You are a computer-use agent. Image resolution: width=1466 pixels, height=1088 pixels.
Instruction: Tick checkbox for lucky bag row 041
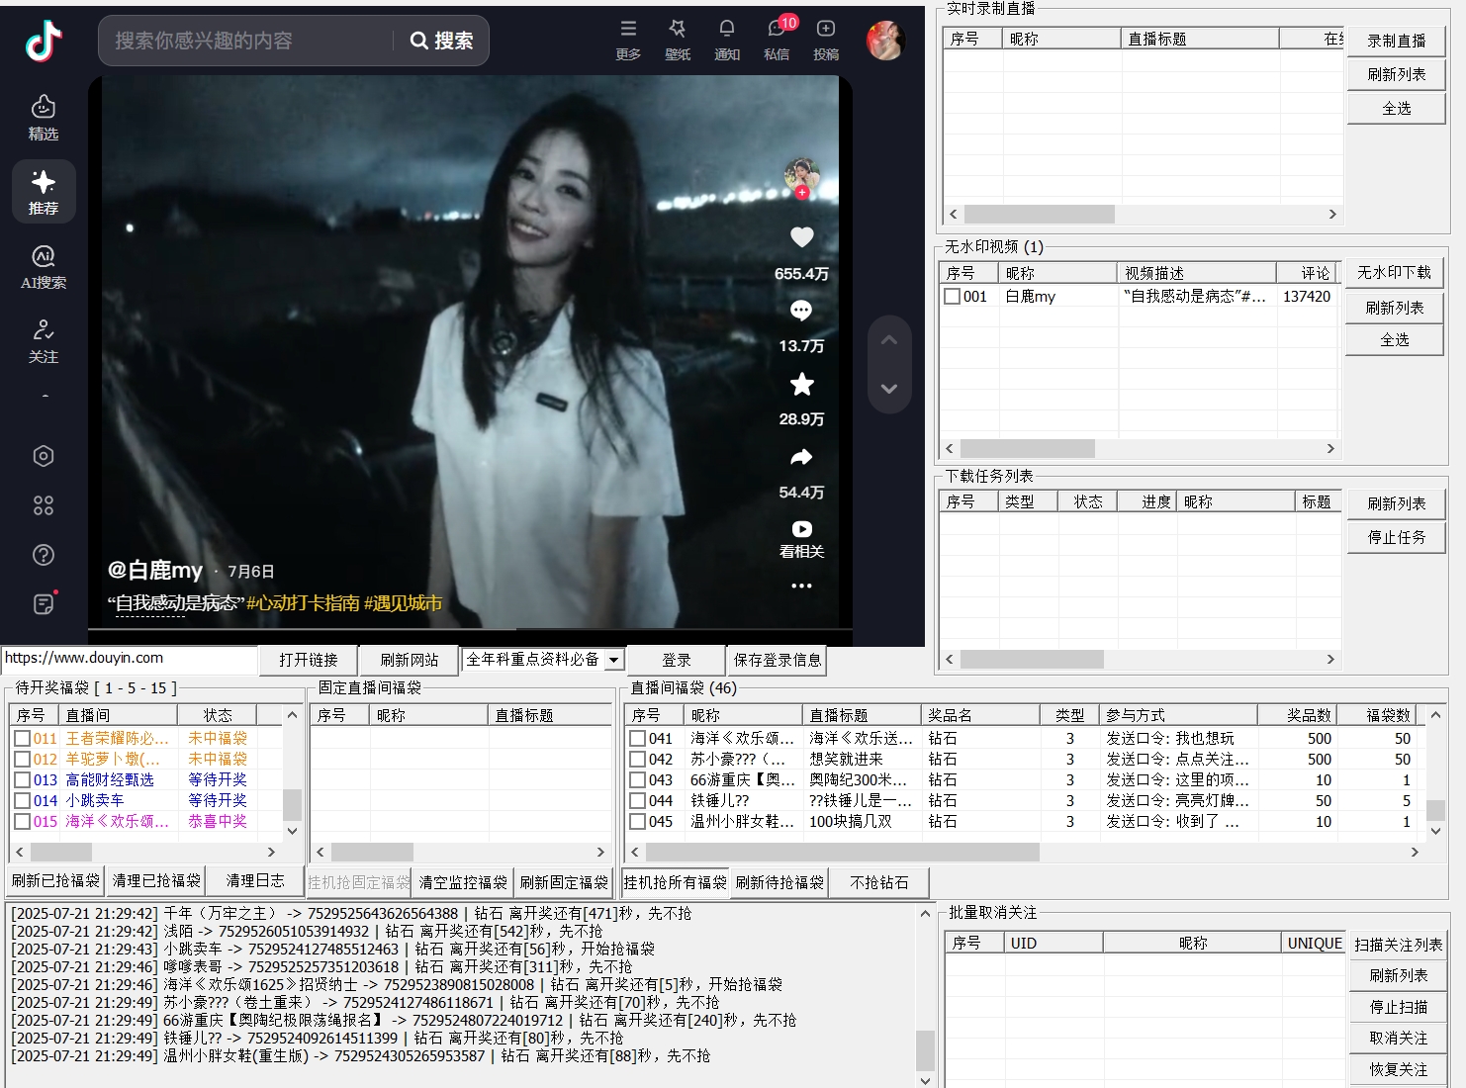(x=638, y=739)
